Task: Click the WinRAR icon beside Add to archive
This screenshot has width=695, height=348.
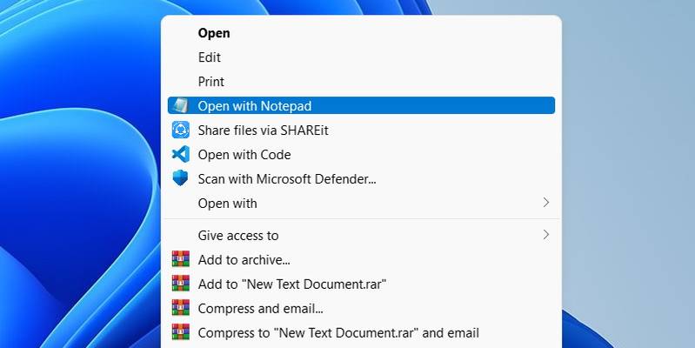Action: [180, 259]
